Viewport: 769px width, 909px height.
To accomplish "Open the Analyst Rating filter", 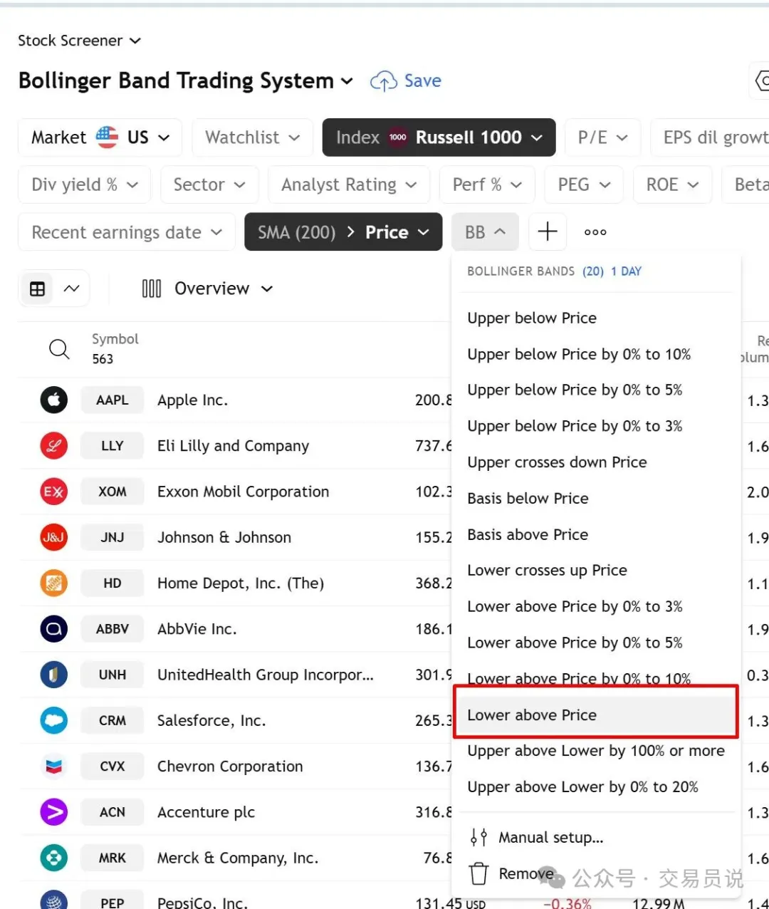I will (349, 185).
